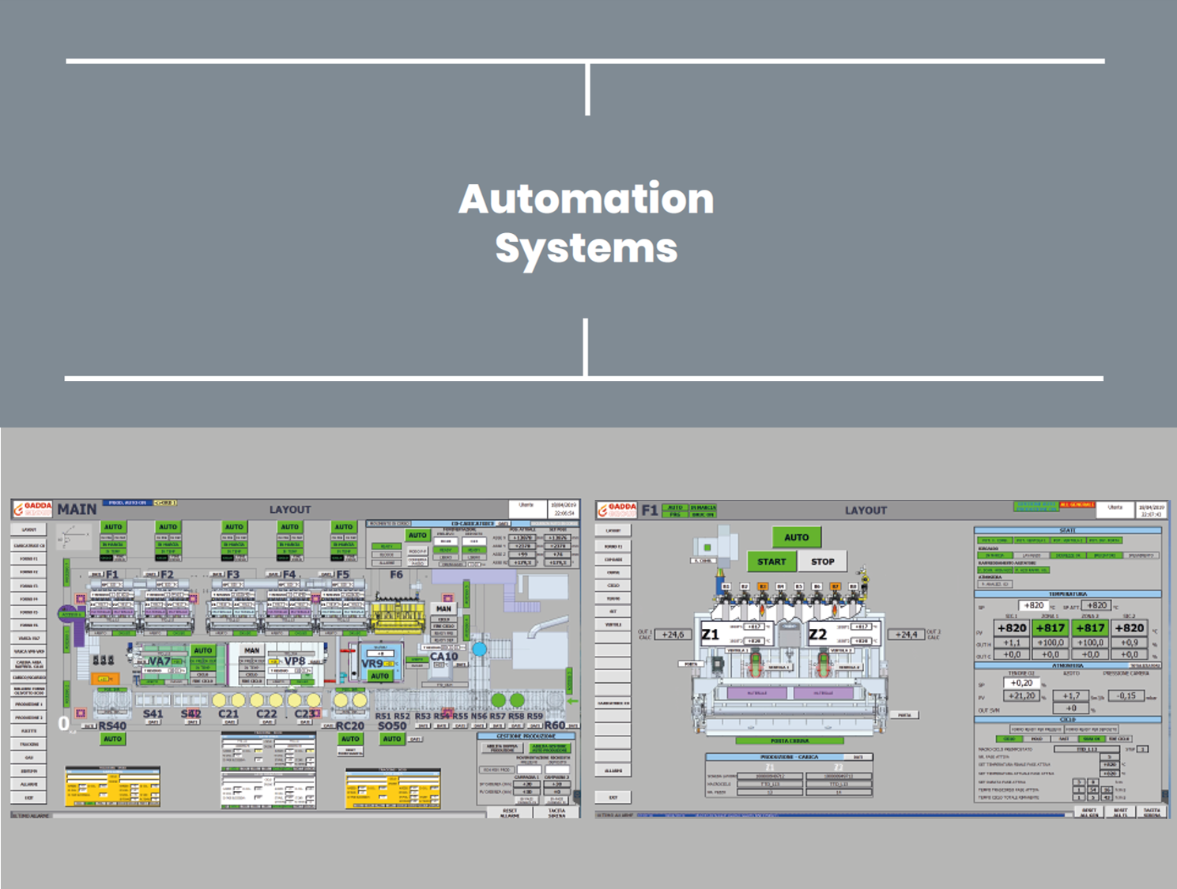Click the Serranda 2 damper graphic
Image resolution: width=1177 pixels, height=889 pixels.
pos(824,664)
